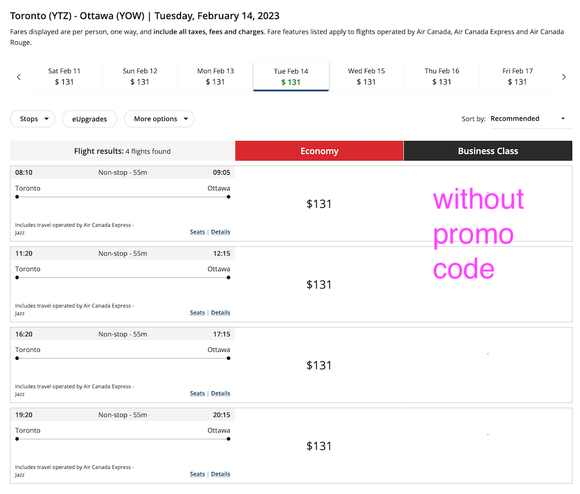Select the $131 Economy fare for 19:20 flight
This screenshot has height=494, width=580.
pos(319,446)
